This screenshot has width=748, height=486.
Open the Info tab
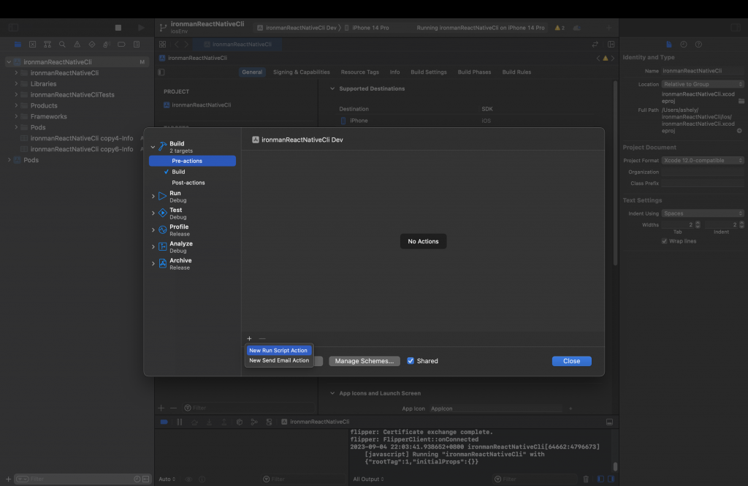pos(394,72)
